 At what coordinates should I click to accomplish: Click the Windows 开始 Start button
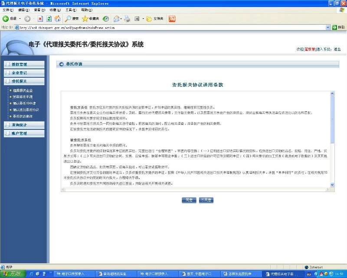(x=13, y=274)
